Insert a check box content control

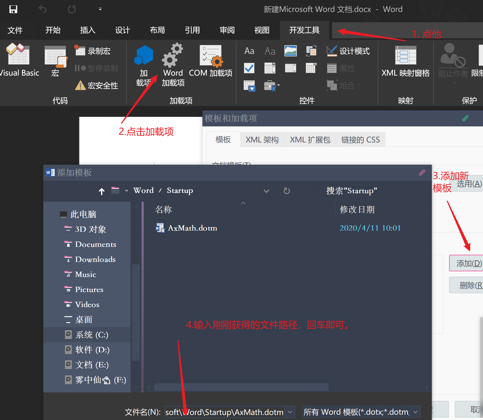[249, 68]
